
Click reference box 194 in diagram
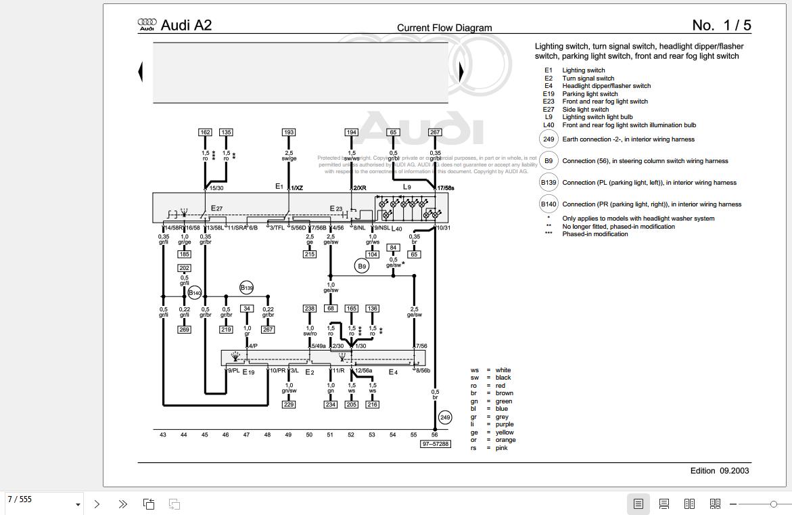[351, 133]
